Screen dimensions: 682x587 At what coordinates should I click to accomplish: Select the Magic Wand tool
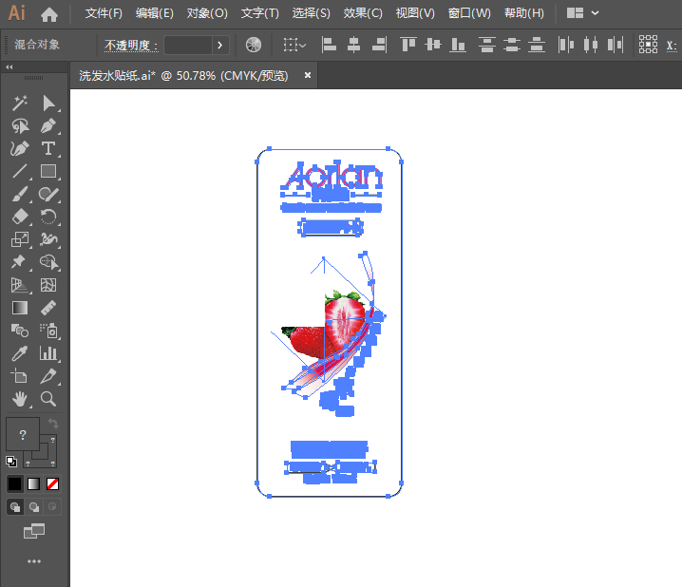(x=20, y=104)
